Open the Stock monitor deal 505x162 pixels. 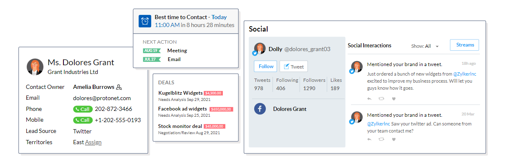[x=180, y=126]
